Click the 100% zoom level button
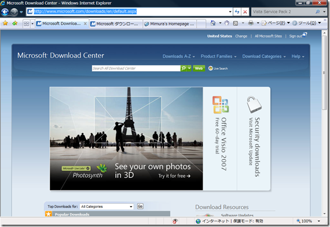Screen dimensions: 330x227 tap(305, 221)
